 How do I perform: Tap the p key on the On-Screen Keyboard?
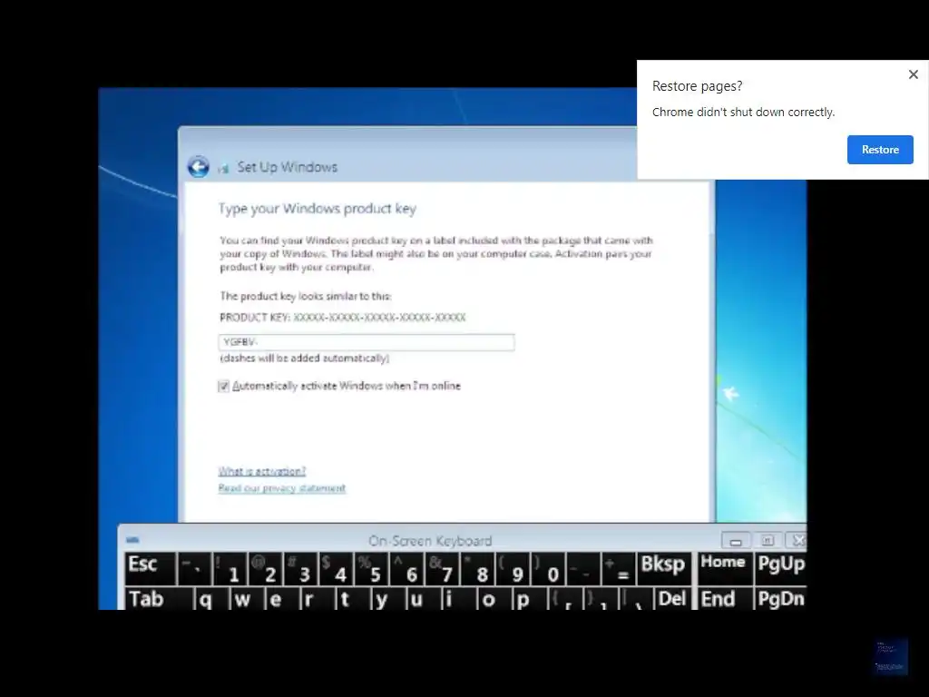point(530,598)
